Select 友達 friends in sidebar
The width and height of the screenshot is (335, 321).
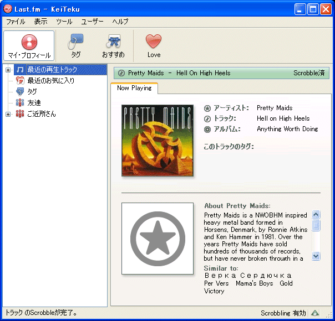(34, 103)
